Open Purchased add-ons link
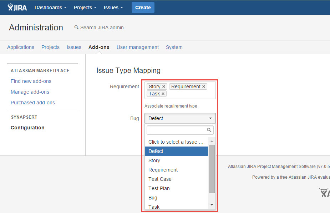The image size is (330, 213). click(x=33, y=103)
